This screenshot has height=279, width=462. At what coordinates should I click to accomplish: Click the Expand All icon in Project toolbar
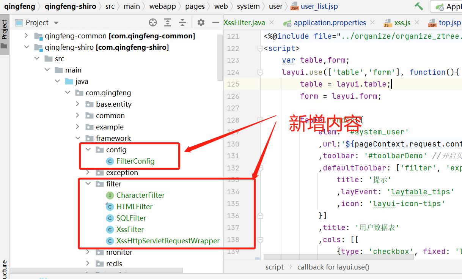pyautogui.click(x=168, y=22)
